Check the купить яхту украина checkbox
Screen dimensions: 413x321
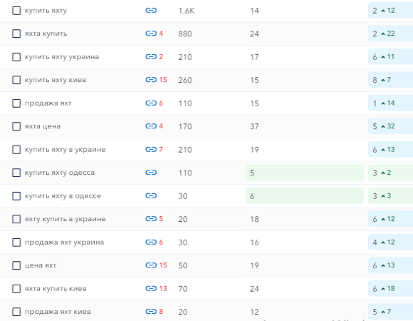(16, 56)
